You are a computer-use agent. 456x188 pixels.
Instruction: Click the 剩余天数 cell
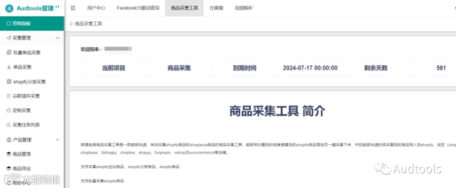tap(376, 68)
